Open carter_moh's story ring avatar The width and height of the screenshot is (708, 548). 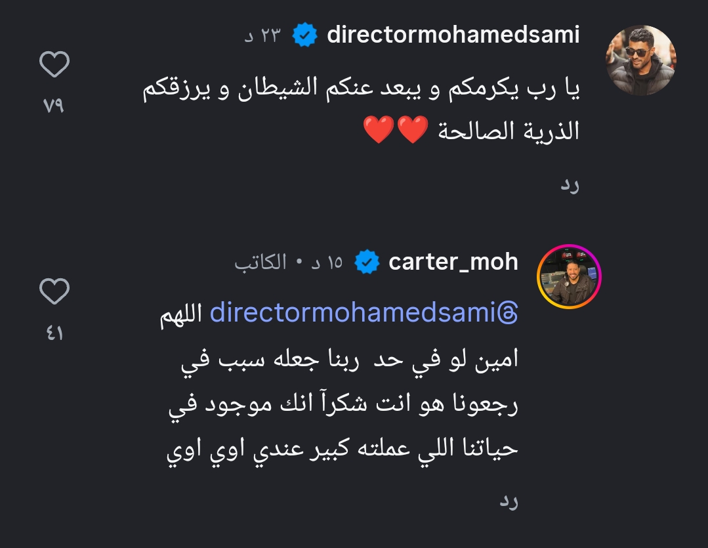[569, 276]
